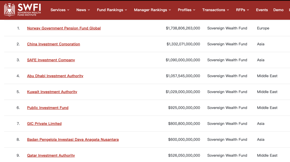
Task: Expand the Services dropdown menu
Action: pyautogui.click(x=60, y=10)
